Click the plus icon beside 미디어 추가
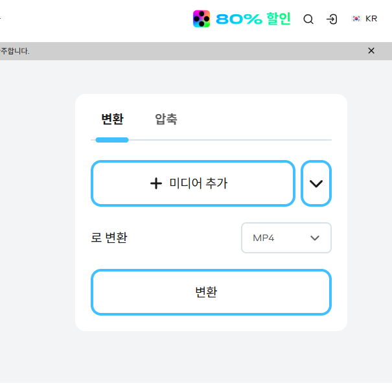Screen dimensions: 392x392 (156, 183)
